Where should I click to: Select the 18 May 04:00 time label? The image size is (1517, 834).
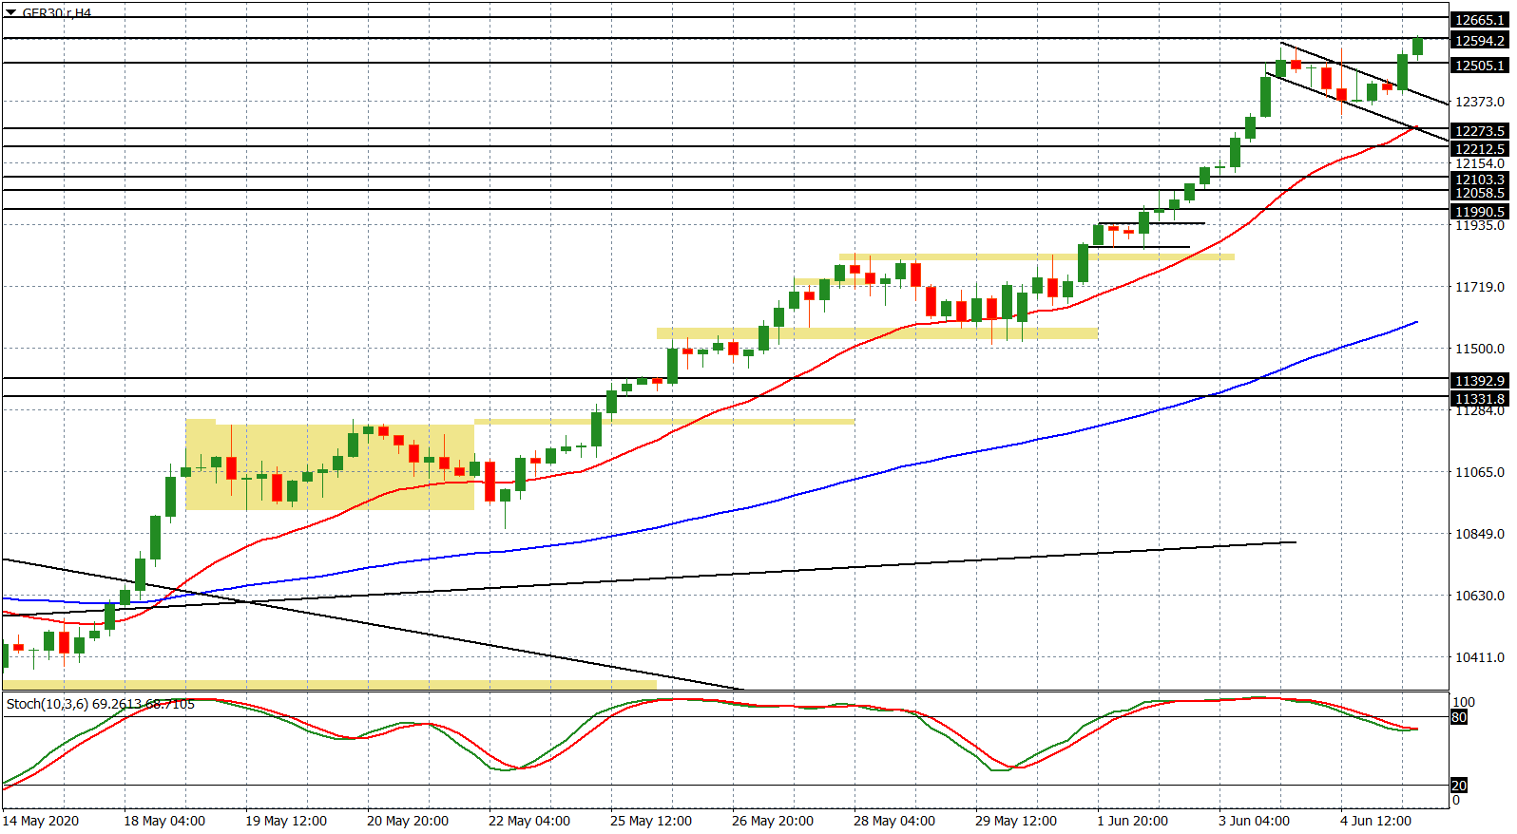pos(164,821)
